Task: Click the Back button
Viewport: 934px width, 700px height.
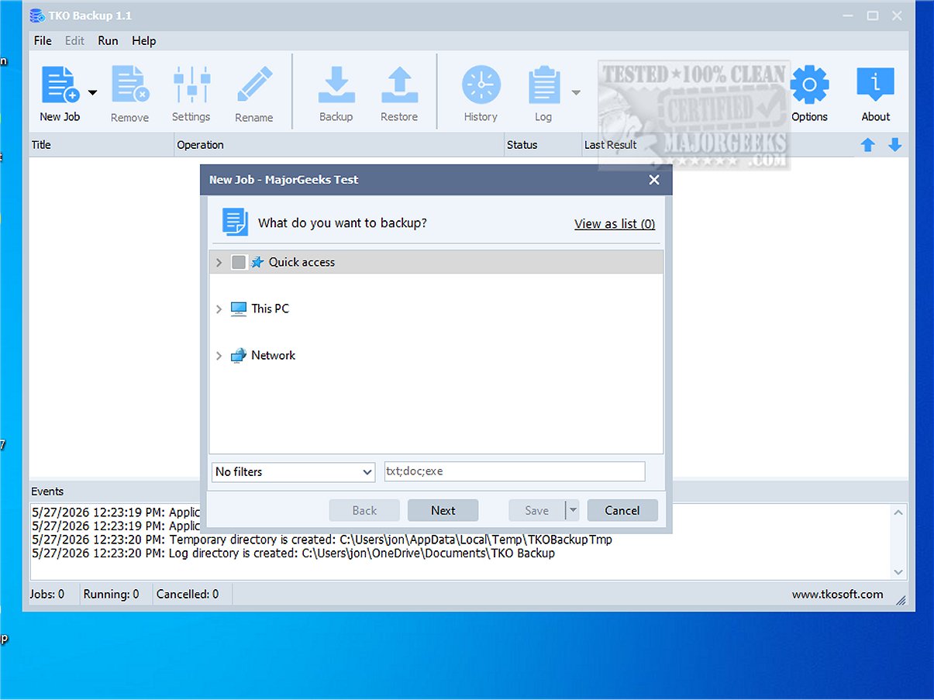Action: [364, 510]
